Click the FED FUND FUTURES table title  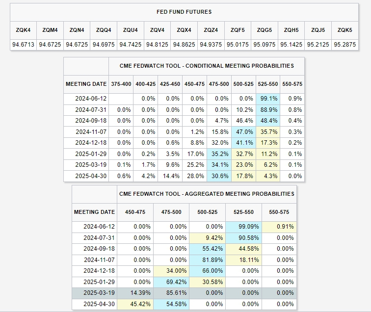[x=184, y=12]
